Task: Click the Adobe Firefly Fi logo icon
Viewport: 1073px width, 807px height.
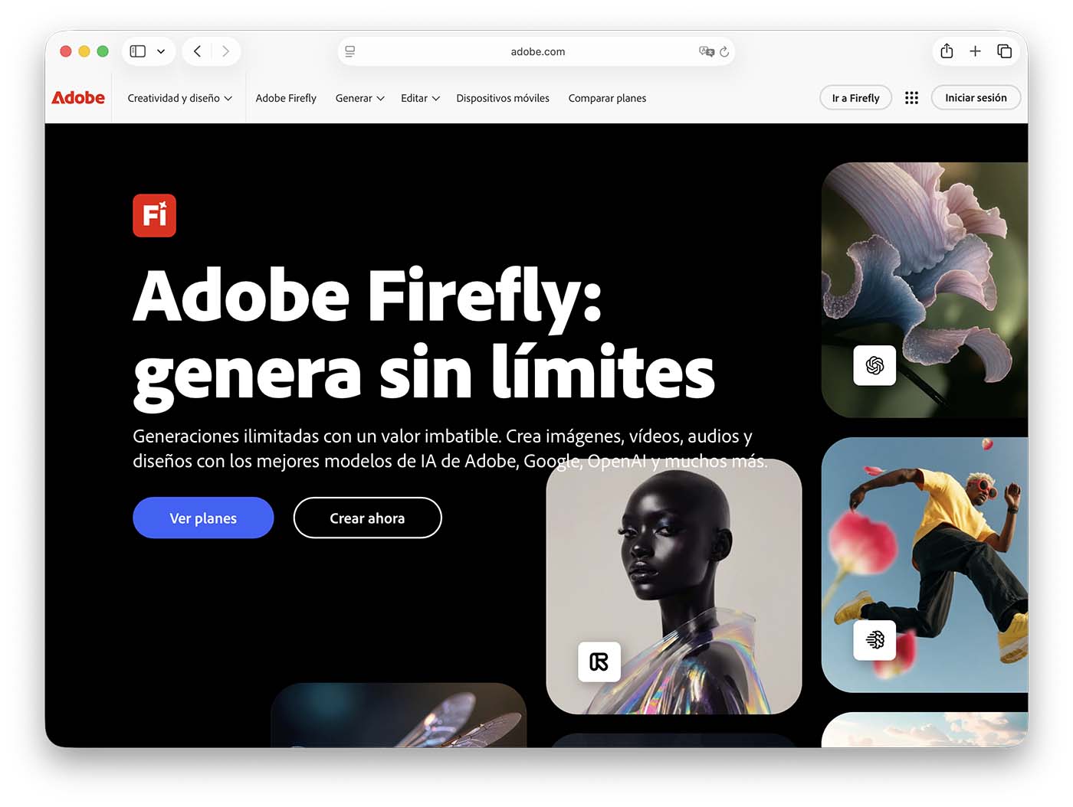Action: tap(154, 215)
